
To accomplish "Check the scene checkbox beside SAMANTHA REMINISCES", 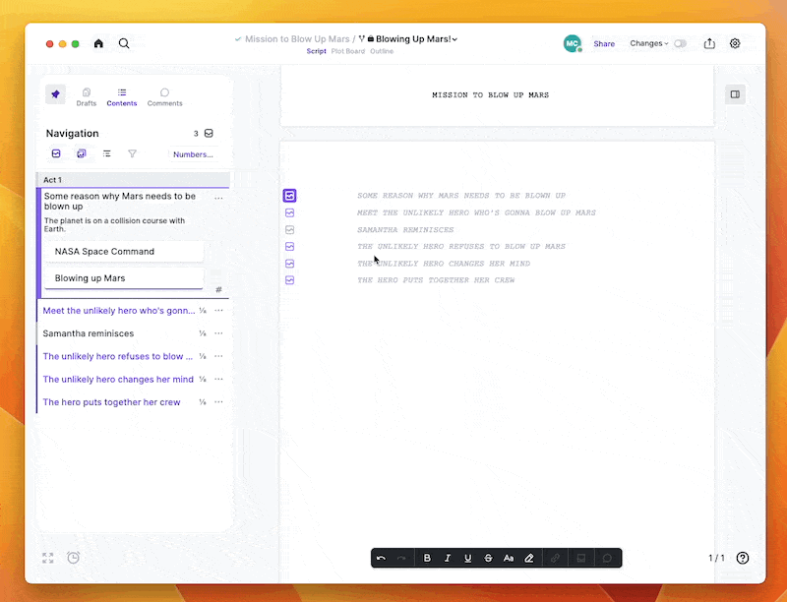I will pyautogui.click(x=289, y=229).
